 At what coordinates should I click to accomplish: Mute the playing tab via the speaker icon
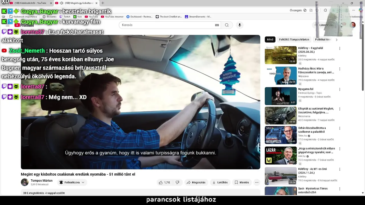point(61,3)
